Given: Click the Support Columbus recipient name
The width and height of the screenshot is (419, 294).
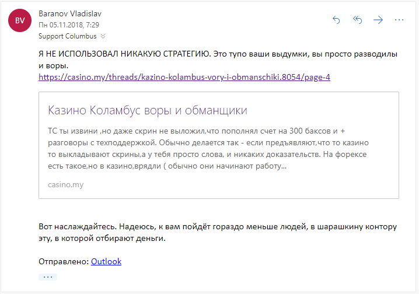Looking at the screenshot, I should pos(67,36).
